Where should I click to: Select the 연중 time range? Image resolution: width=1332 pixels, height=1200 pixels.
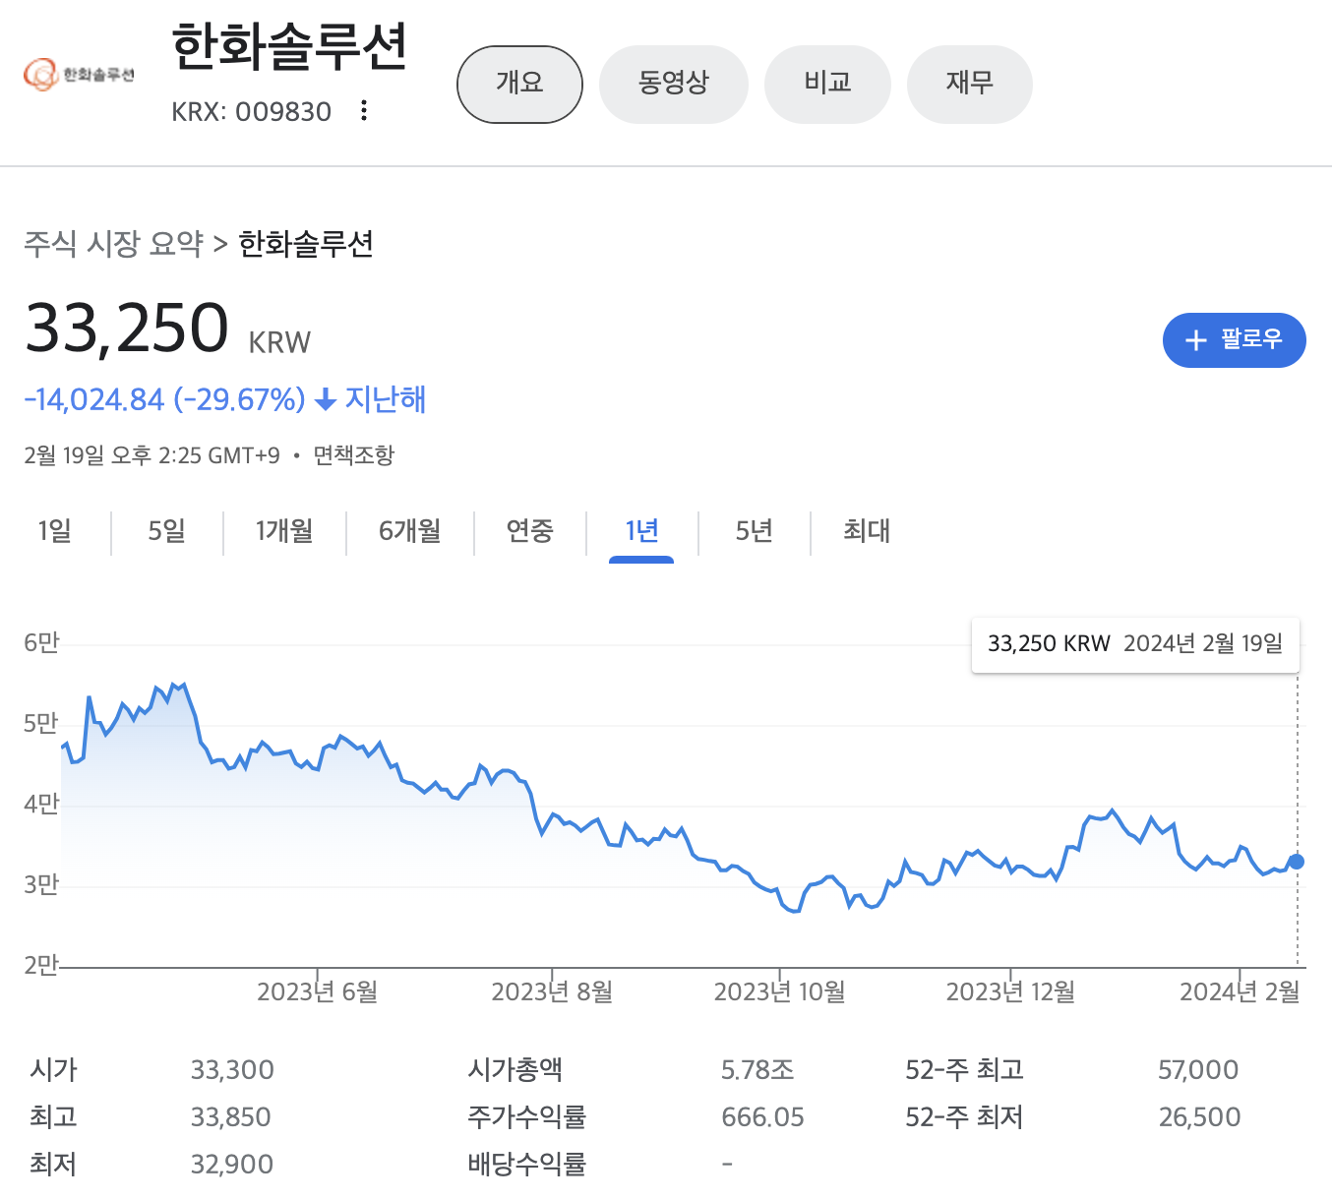tap(530, 531)
